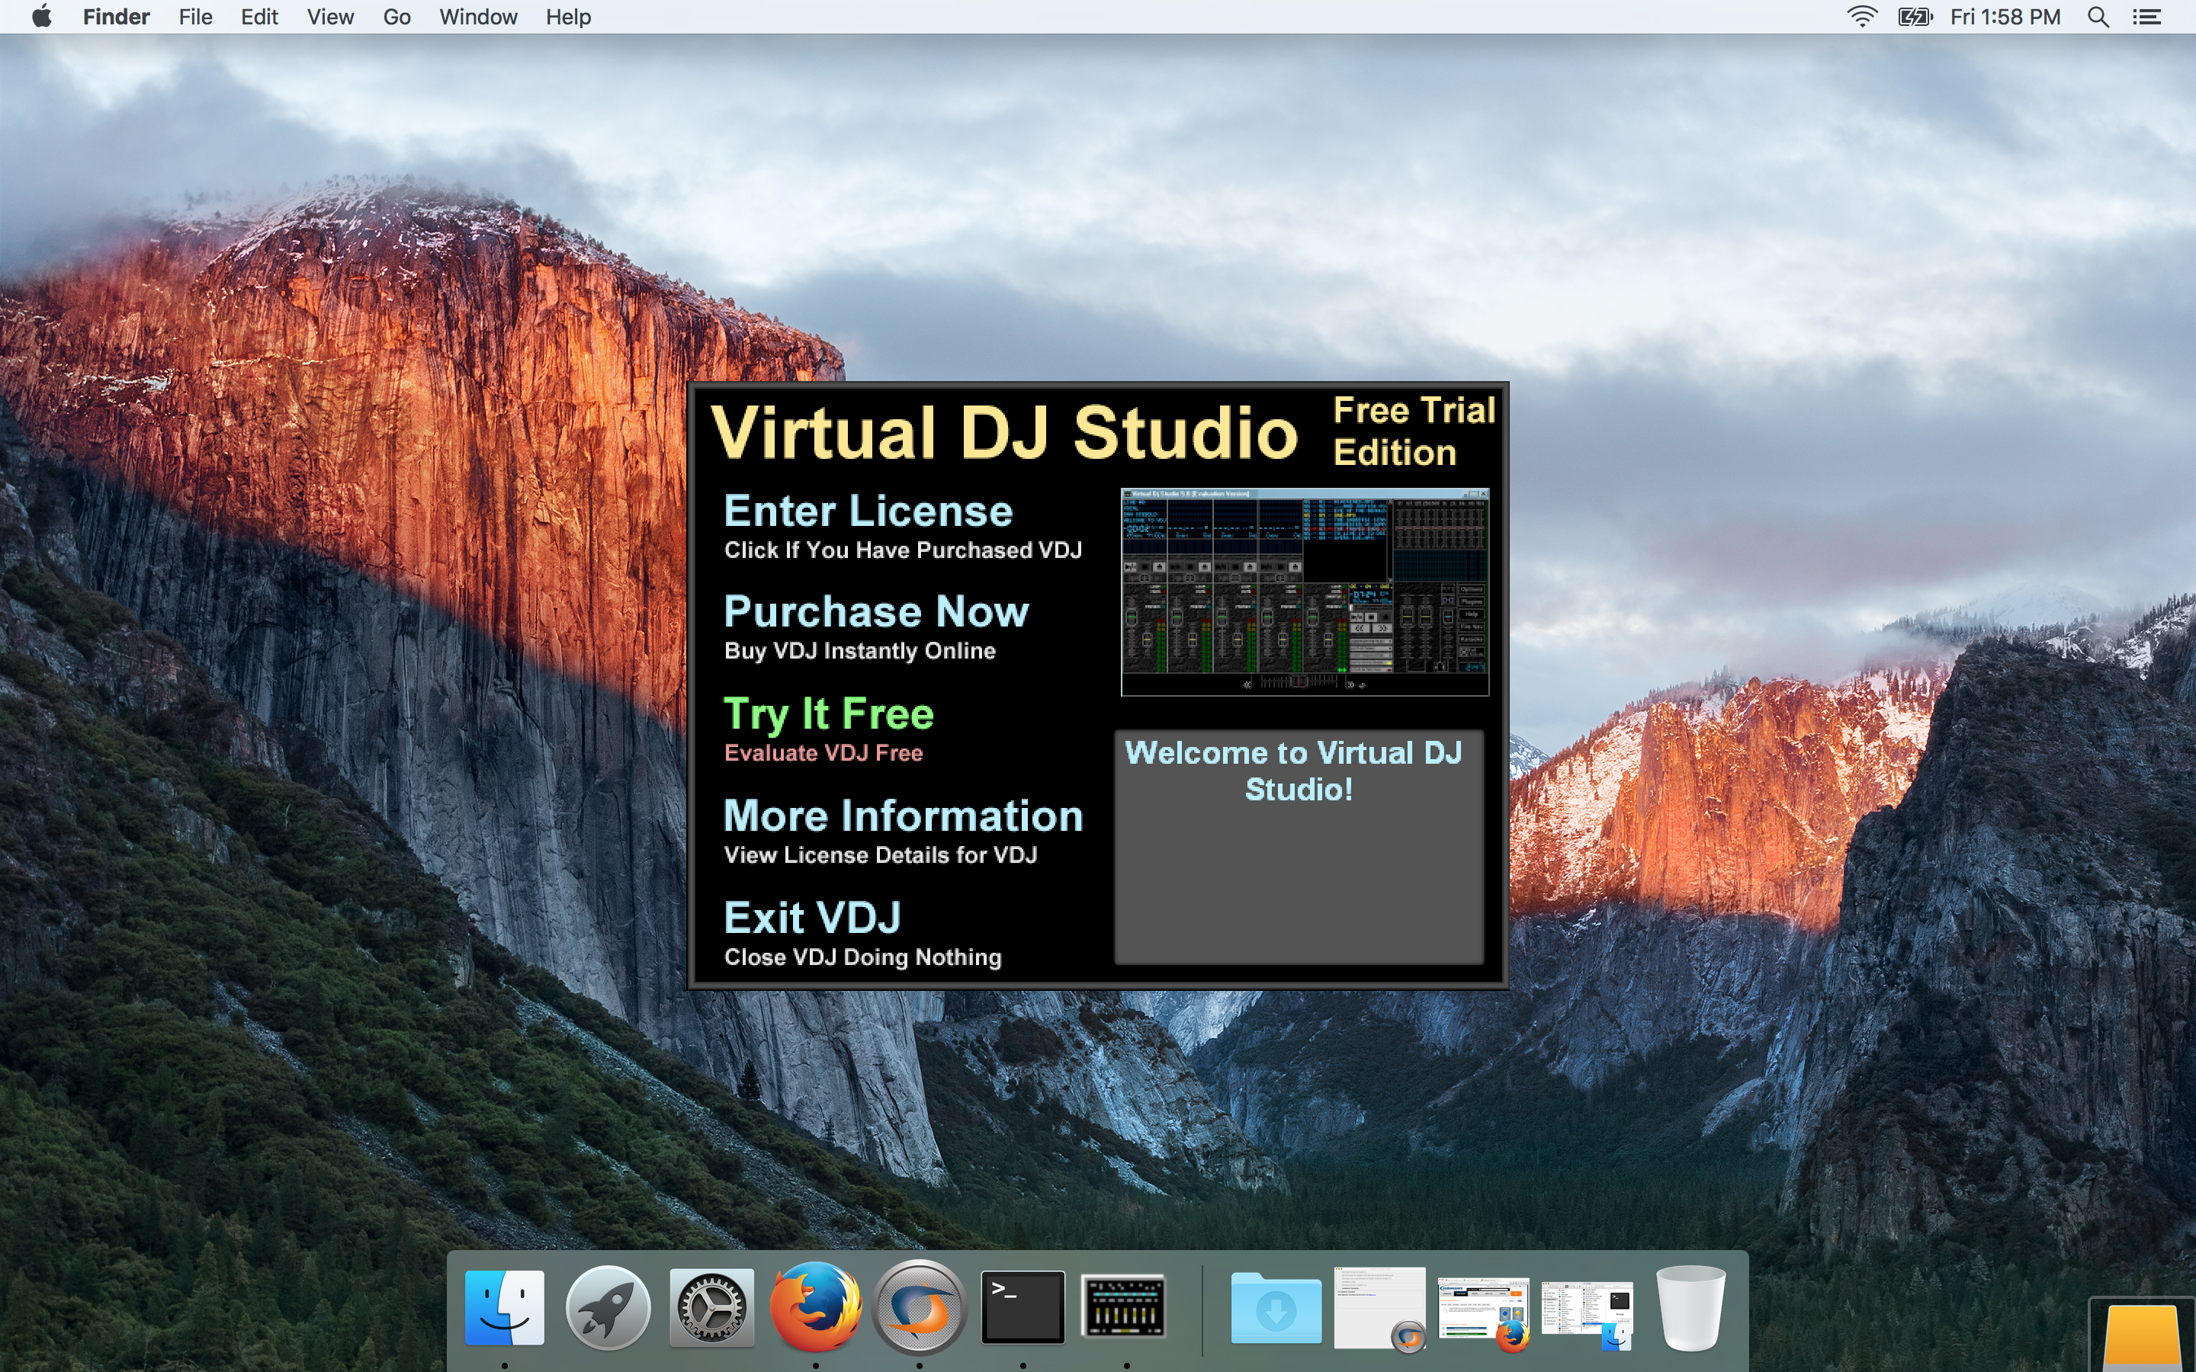This screenshot has height=1372, width=2196.
Task: Open the Downloads folder in Dock
Action: (1276, 1307)
